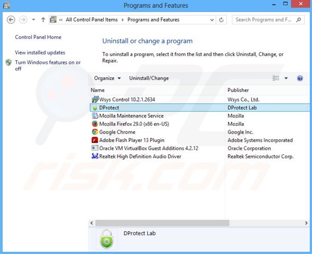Click publisher Wsys Co., Ltd.
The width and height of the screenshot is (312, 254).
tap(243, 100)
